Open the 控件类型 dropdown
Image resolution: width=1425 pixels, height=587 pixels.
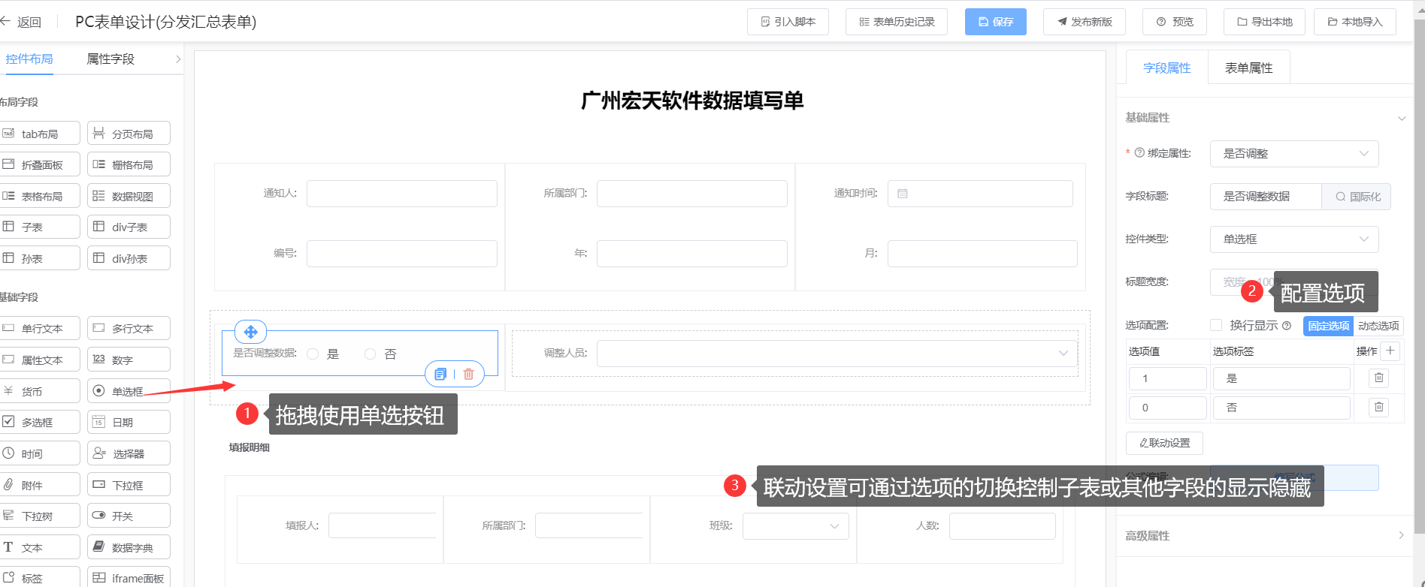tap(1293, 239)
